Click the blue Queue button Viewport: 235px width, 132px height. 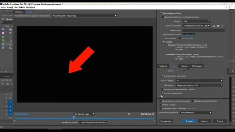tap(189, 121)
